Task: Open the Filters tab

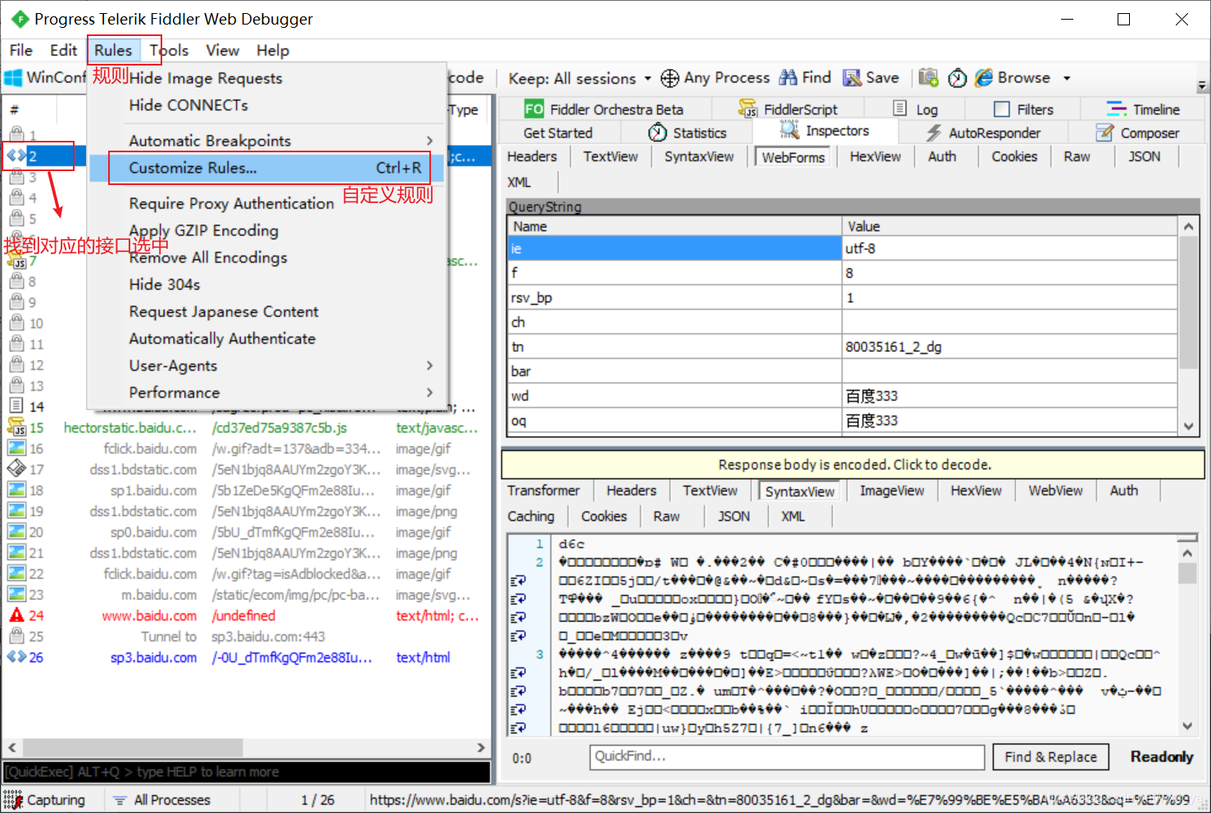Action: 1025,109
